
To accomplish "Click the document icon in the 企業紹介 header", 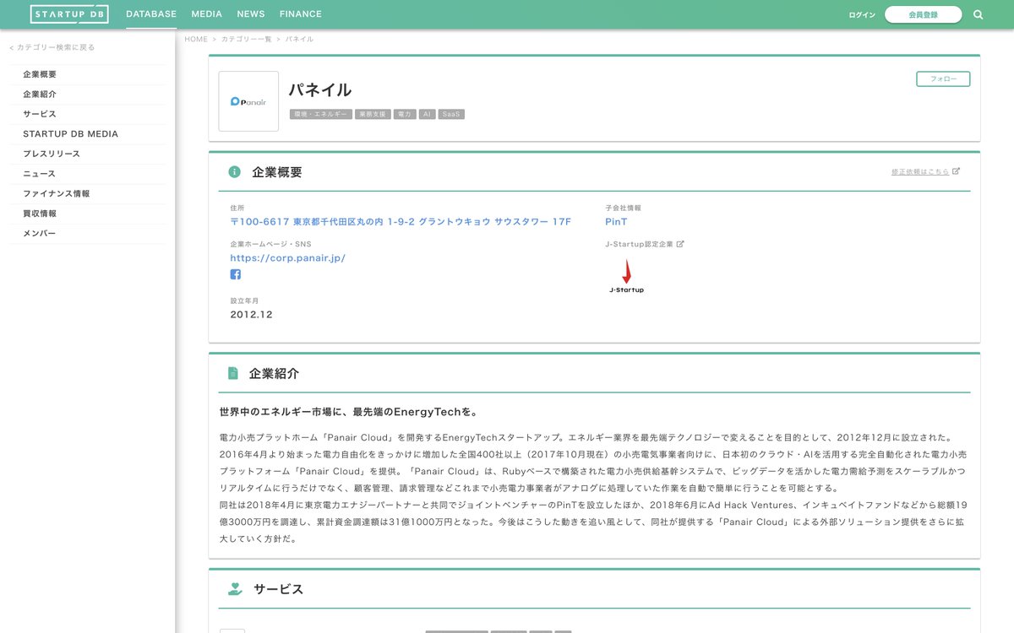I will click(x=234, y=373).
